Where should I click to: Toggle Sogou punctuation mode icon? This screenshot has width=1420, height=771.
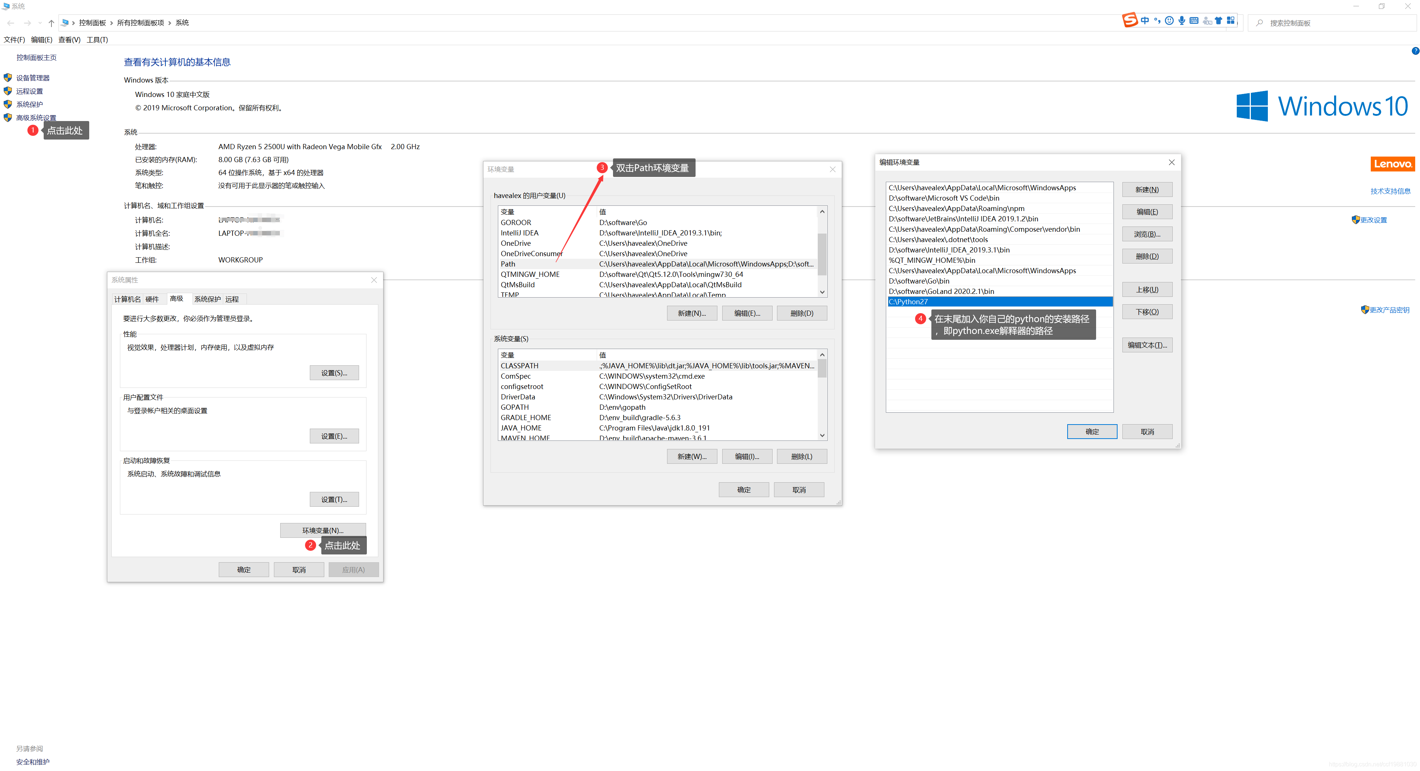(x=1157, y=21)
